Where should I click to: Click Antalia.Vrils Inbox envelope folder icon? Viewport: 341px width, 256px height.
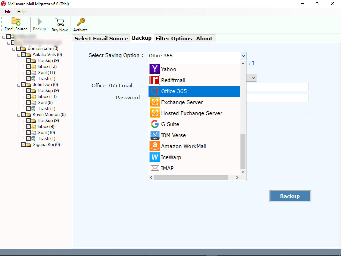[x=33, y=67]
